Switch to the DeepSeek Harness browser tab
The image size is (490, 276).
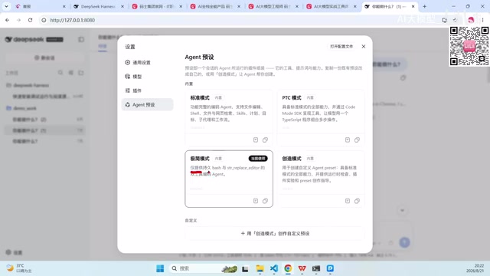tap(98, 6)
